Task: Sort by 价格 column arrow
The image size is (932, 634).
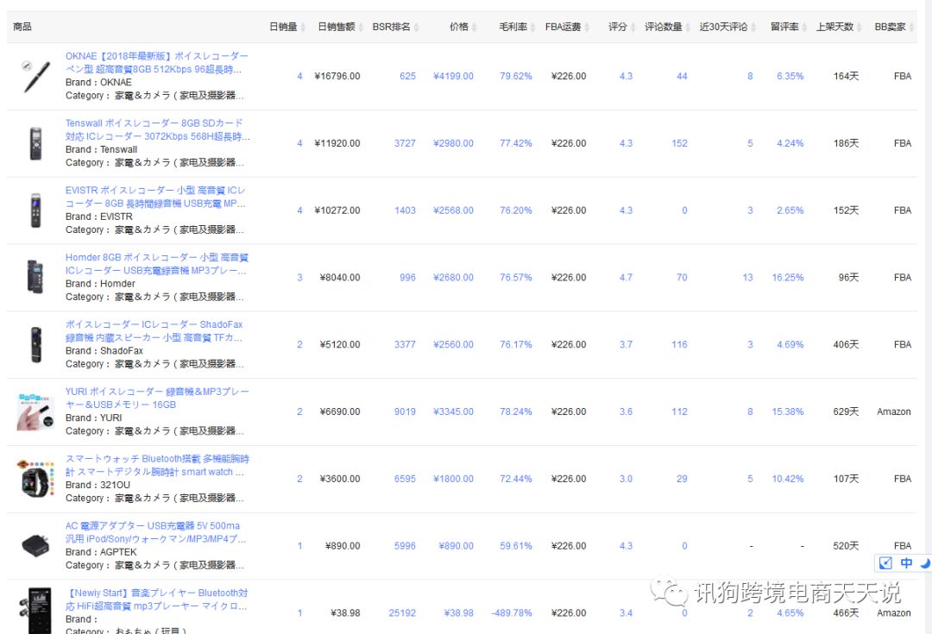Action: tap(475, 28)
